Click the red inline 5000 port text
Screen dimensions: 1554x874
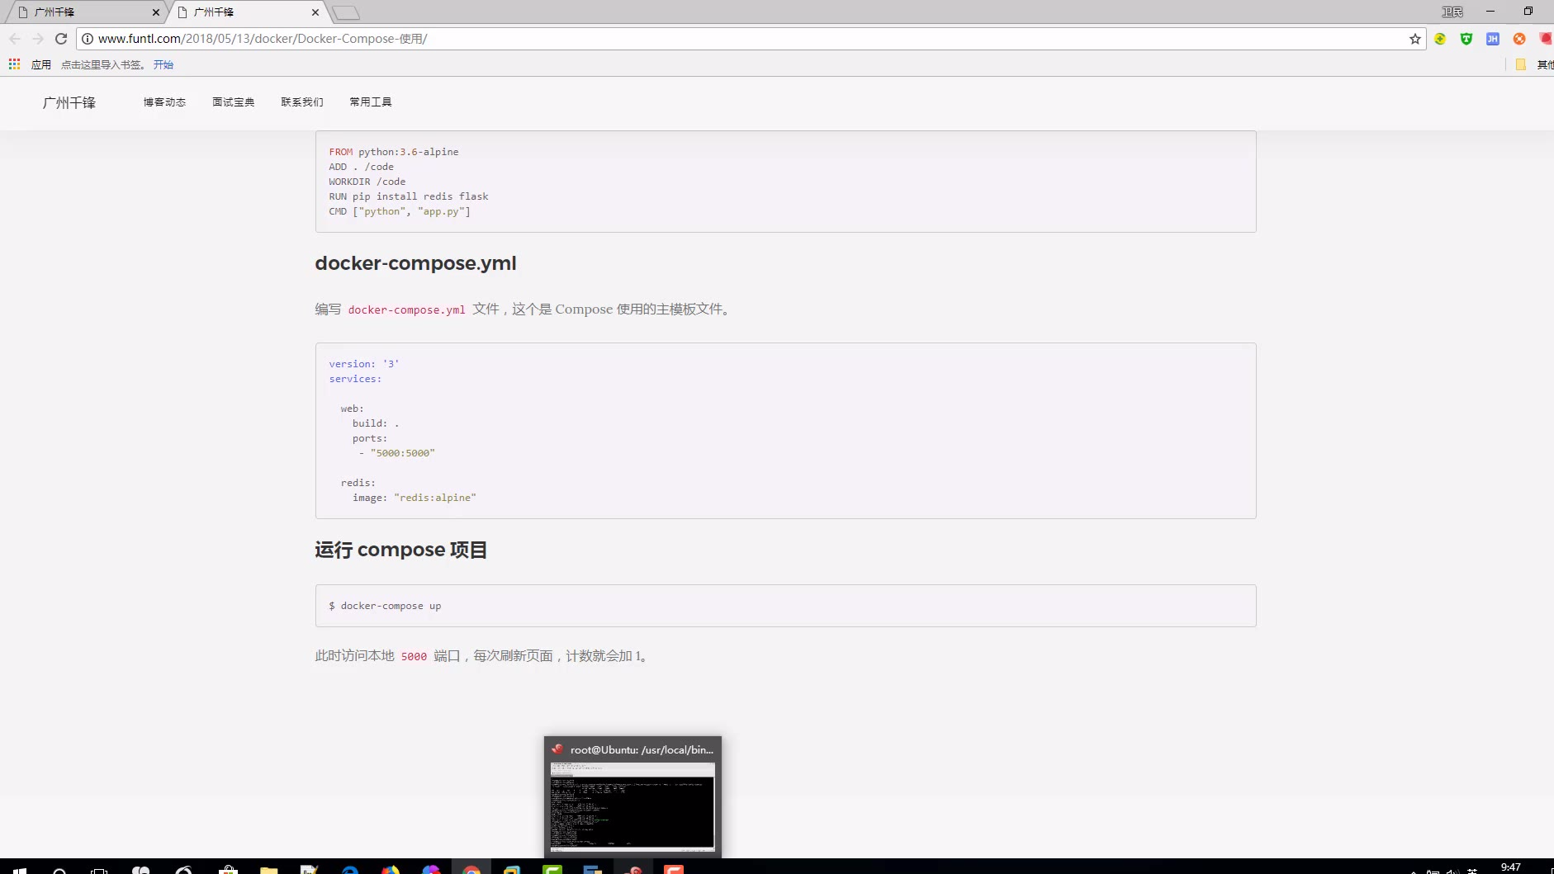click(414, 656)
